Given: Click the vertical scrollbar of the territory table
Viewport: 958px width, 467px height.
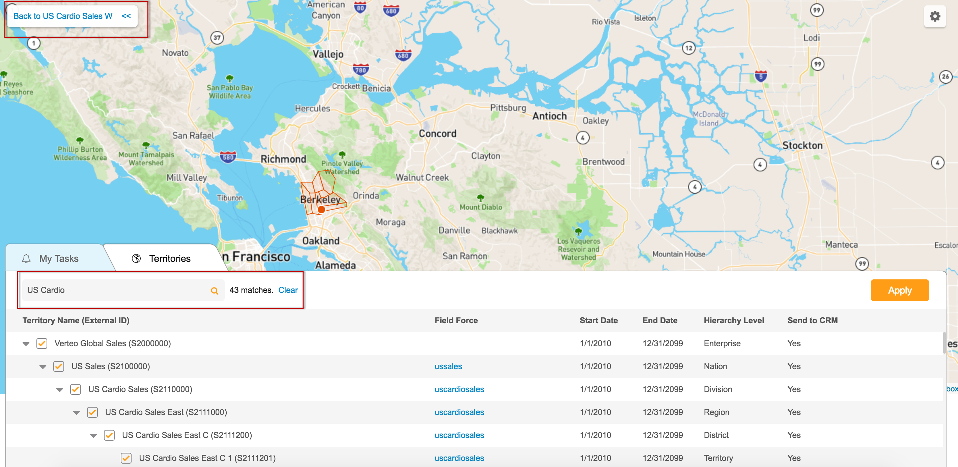Looking at the screenshot, I should tap(944, 343).
